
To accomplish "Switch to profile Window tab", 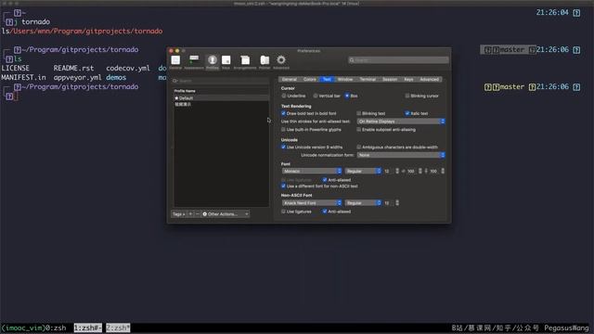I will [345, 79].
